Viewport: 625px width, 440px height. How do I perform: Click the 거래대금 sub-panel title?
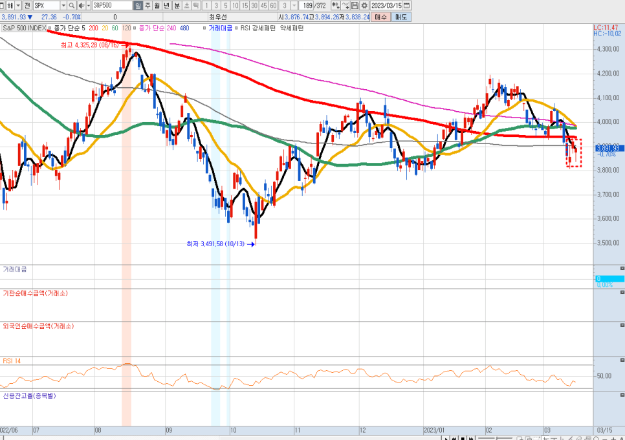coord(15,269)
